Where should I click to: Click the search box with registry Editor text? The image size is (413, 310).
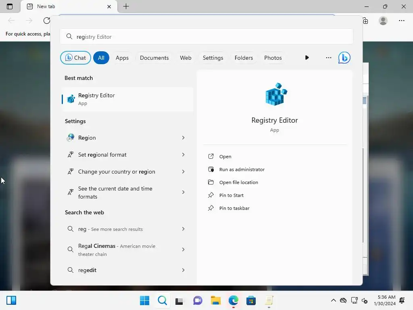coord(206,36)
